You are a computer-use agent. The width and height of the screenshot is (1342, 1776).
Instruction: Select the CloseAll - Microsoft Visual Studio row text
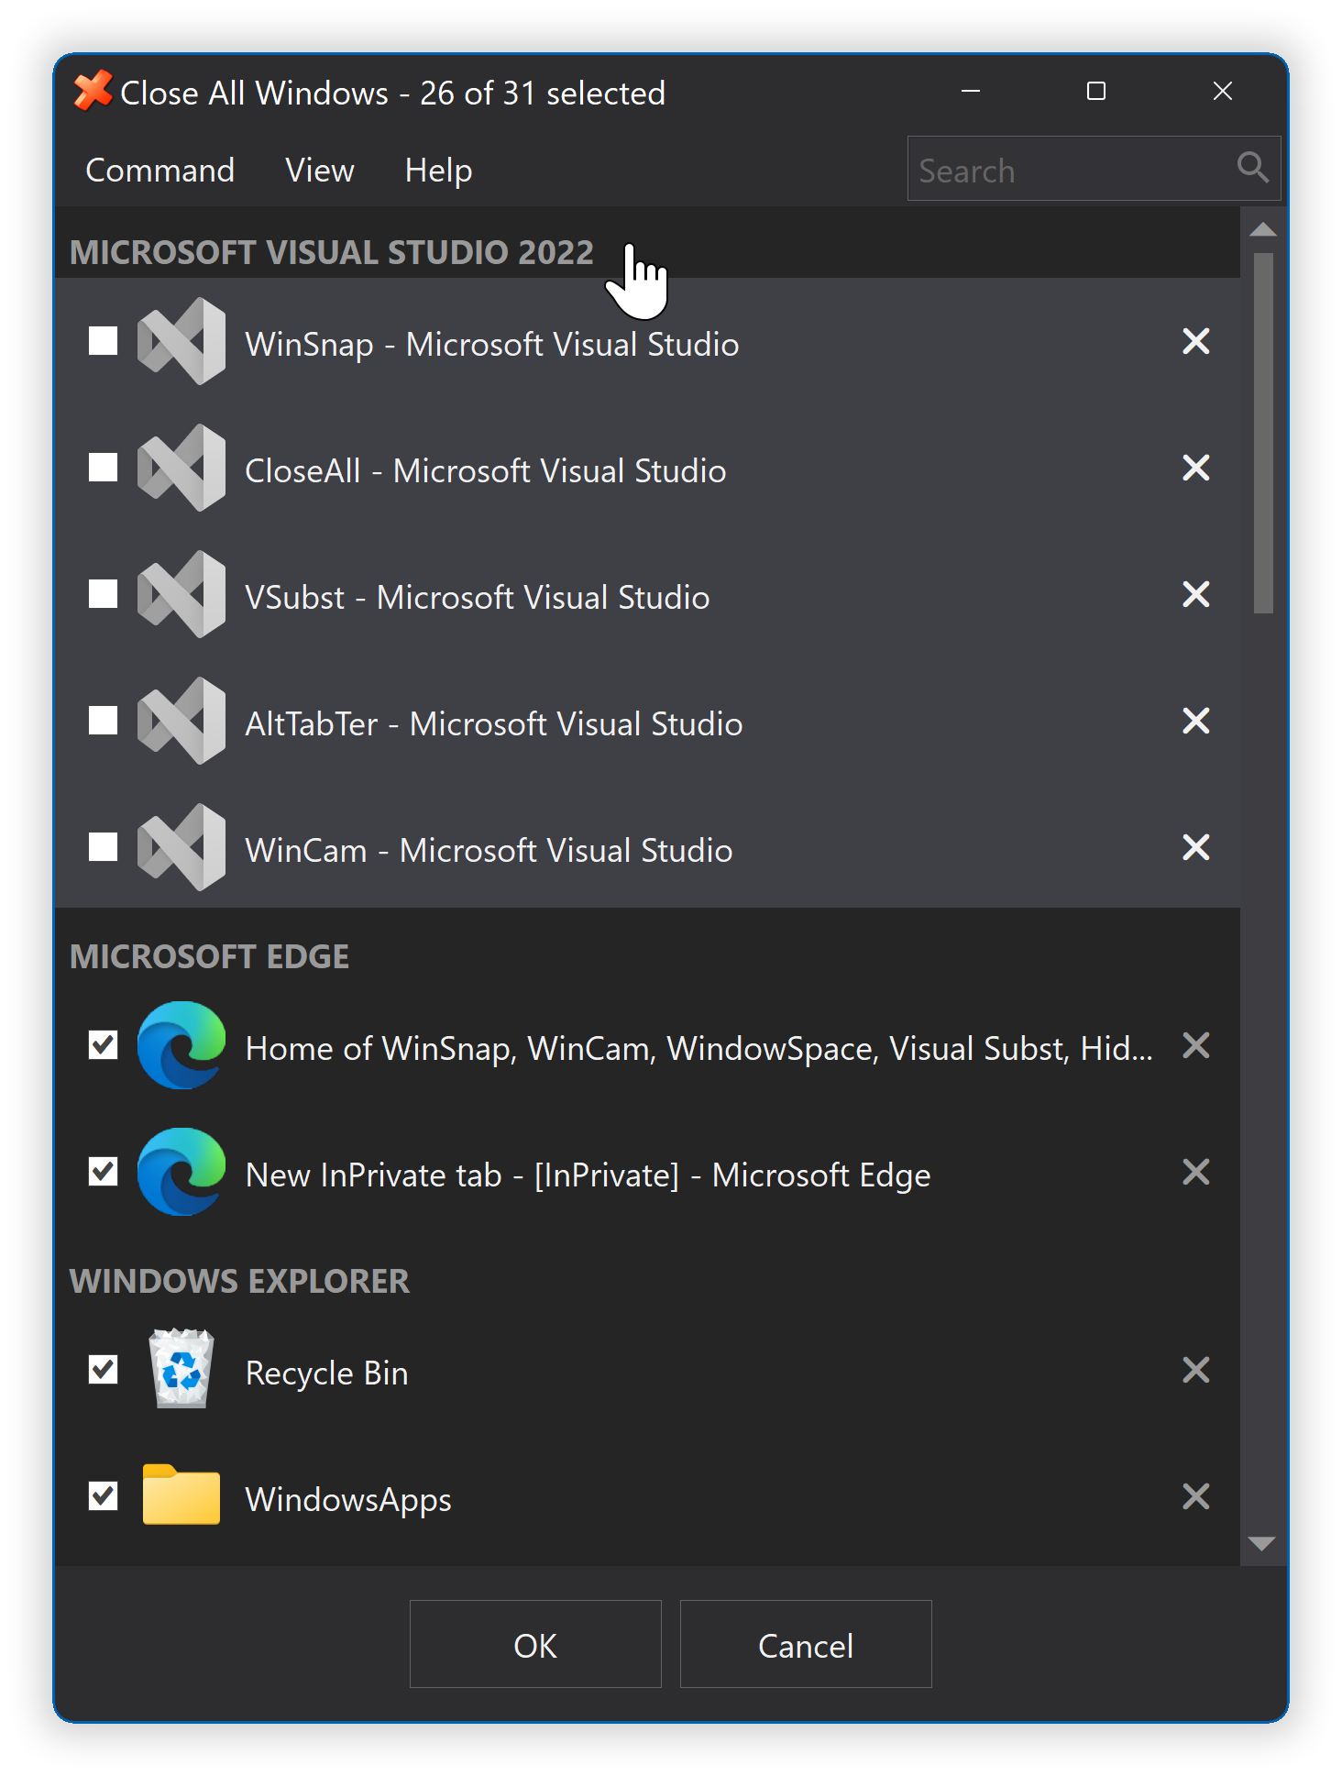pyautogui.click(x=486, y=470)
